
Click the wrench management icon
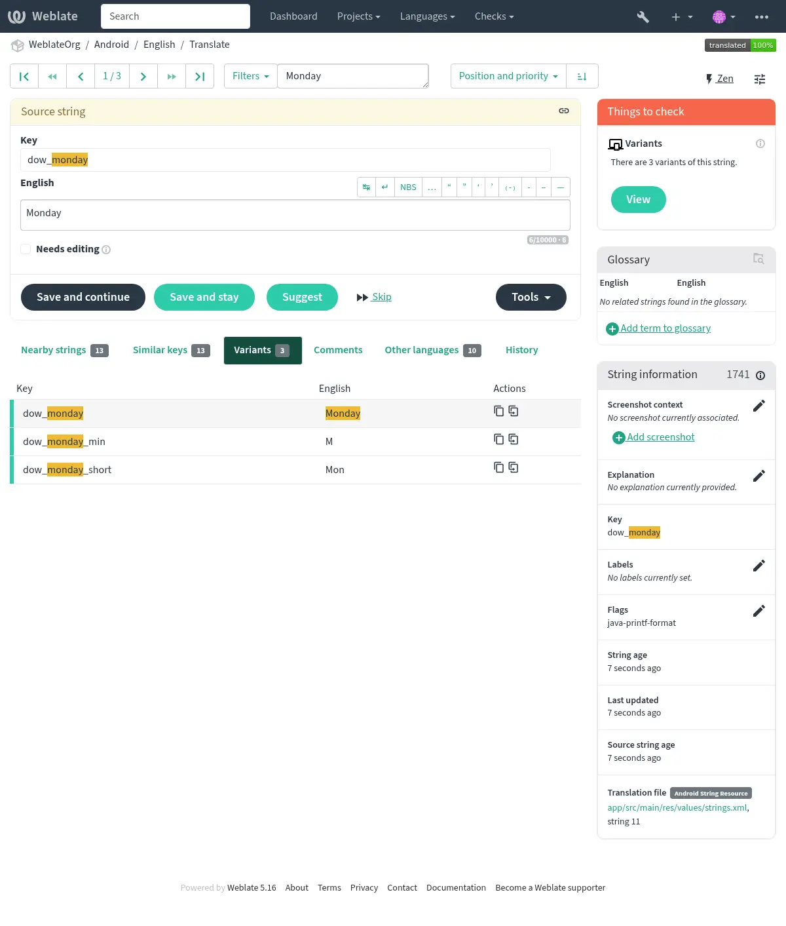pos(643,16)
